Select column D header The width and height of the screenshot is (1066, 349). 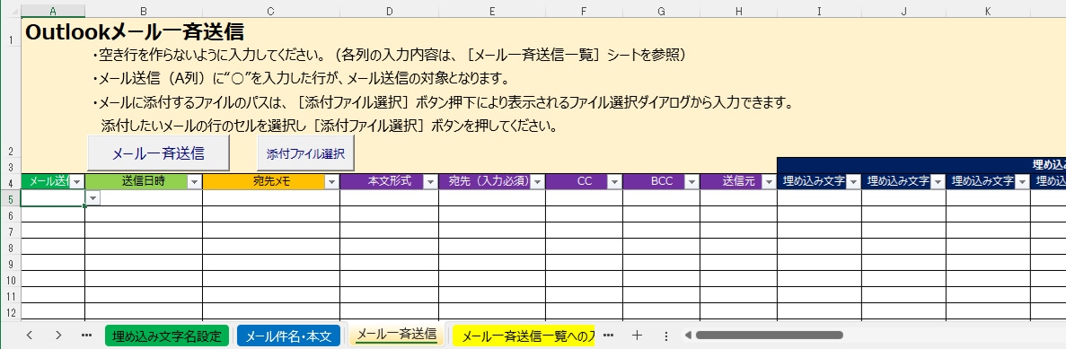tap(389, 11)
